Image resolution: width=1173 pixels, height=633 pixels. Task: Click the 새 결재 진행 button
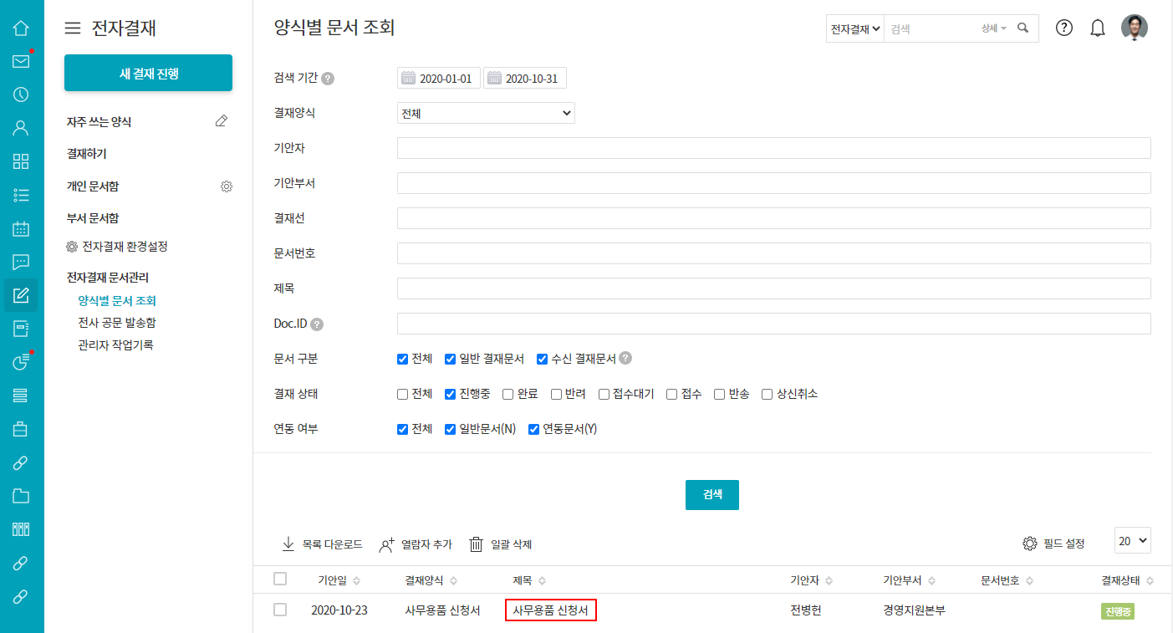tap(148, 74)
